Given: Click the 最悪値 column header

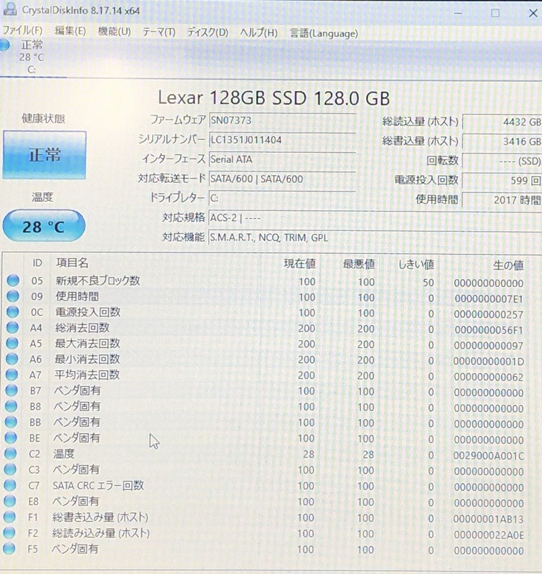Looking at the screenshot, I should (x=358, y=264).
